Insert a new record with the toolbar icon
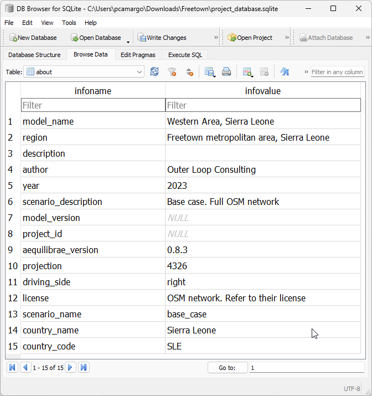This screenshot has width=372, height=396. [x=247, y=72]
